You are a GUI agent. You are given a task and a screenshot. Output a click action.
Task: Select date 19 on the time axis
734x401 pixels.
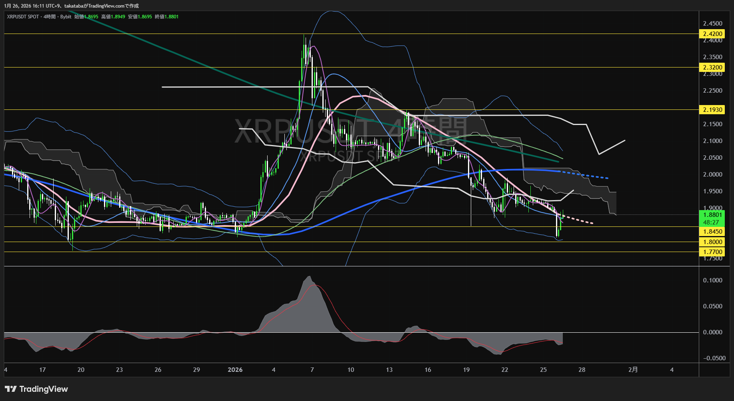[x=466, y=370]
